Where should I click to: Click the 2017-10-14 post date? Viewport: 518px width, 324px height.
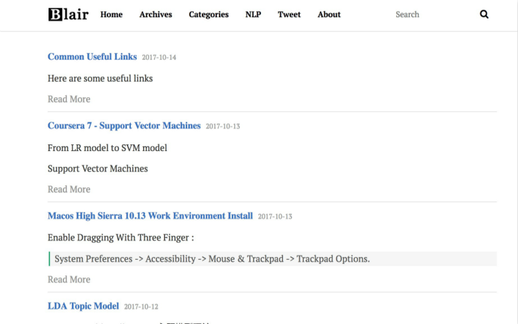click(159, 58)
